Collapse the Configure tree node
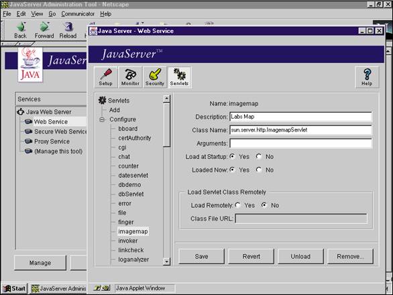 pyautogui.click(x=102, y=119)
